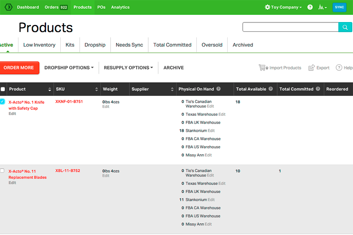Click Import Products link text

(x=285, y=68)
